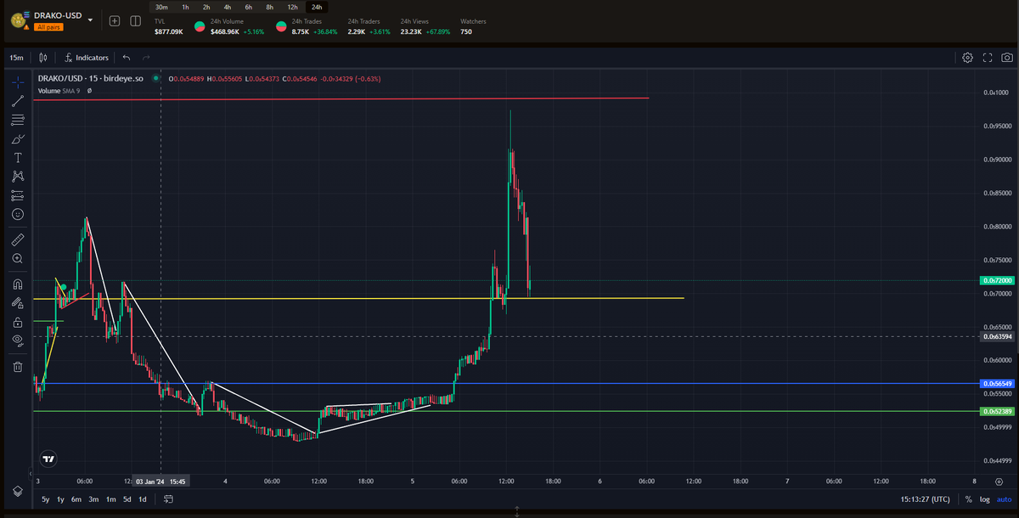Enter fullscreen chart mode
This screenshot has height=518, width=1019.
[x=987, y=58]
